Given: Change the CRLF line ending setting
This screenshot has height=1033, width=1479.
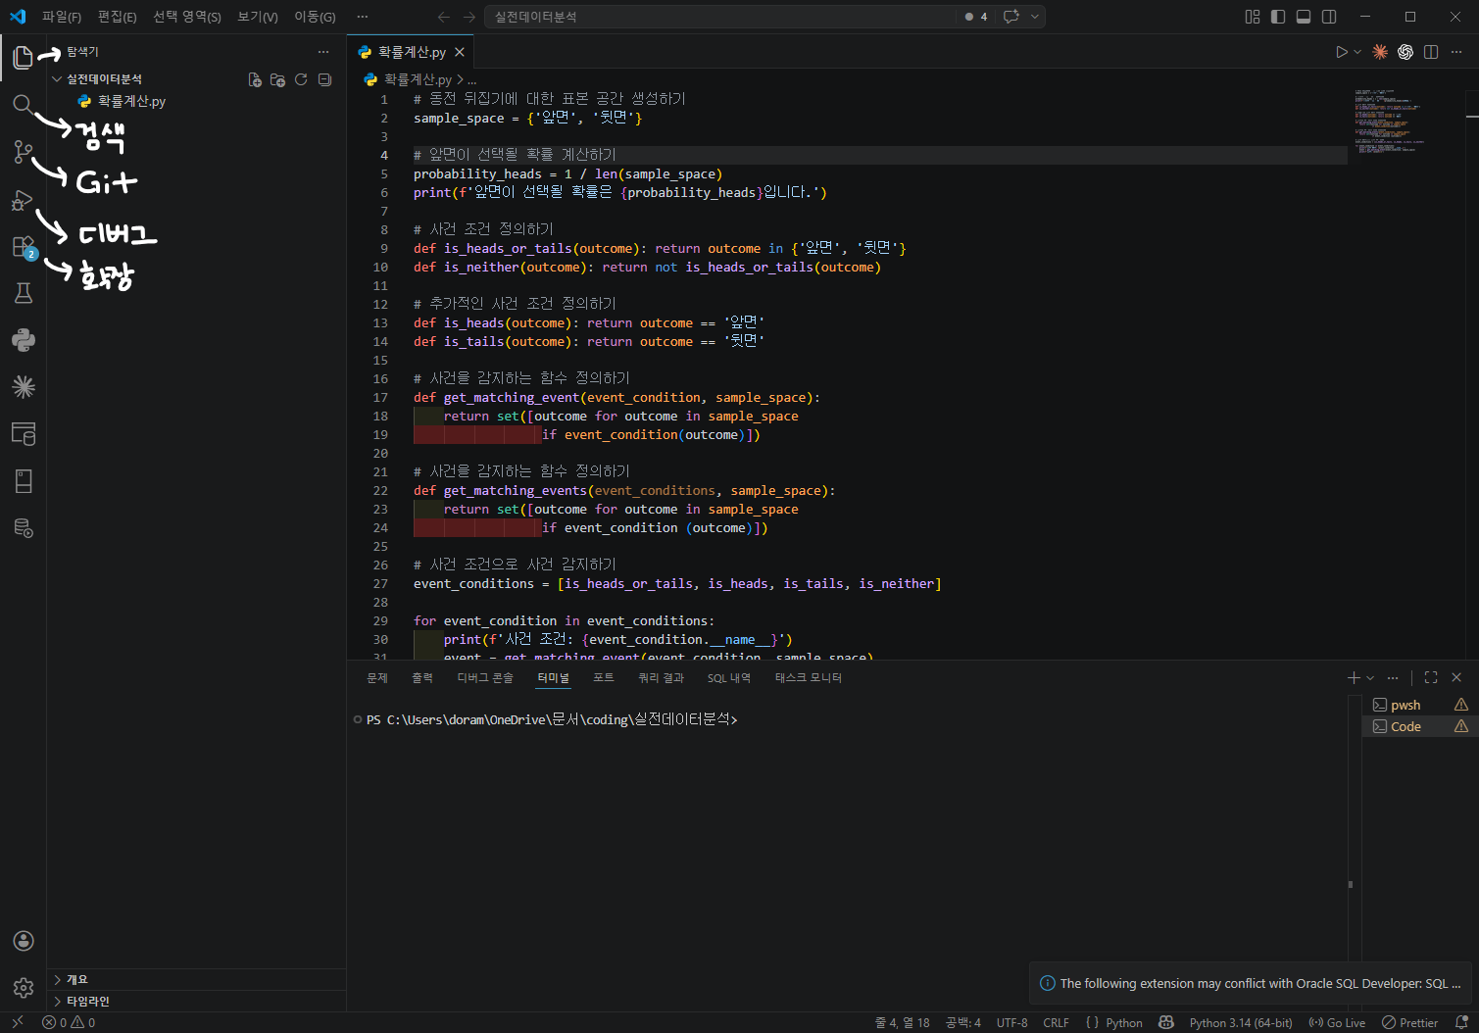Looking at the screenshot, I should (x=1056, y=1022).
